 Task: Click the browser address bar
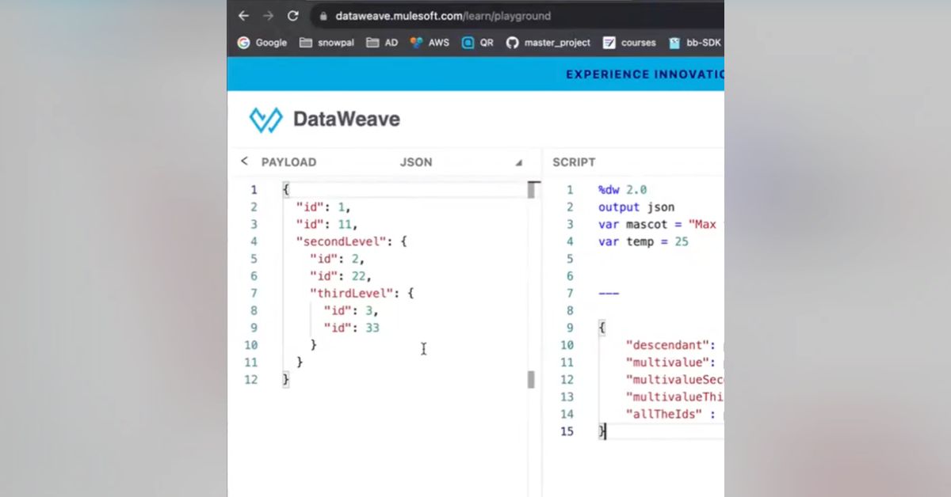tap(475, 15)
